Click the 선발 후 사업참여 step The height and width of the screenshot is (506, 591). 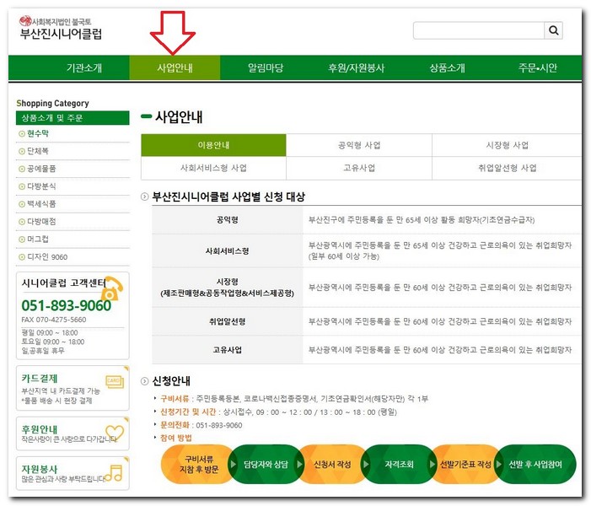[535, 464]
